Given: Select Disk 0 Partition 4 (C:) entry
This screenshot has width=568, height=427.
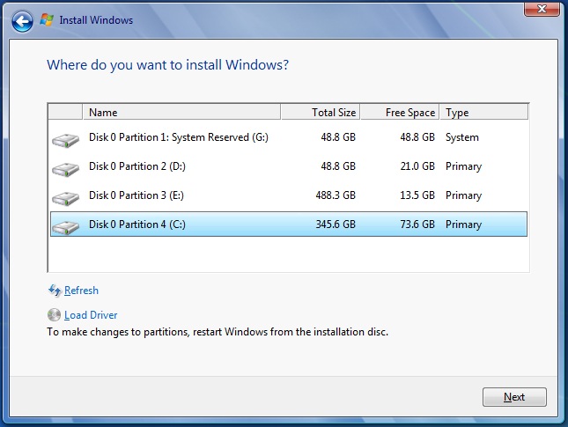Looking at the screenshot, I should click(136, 225).
